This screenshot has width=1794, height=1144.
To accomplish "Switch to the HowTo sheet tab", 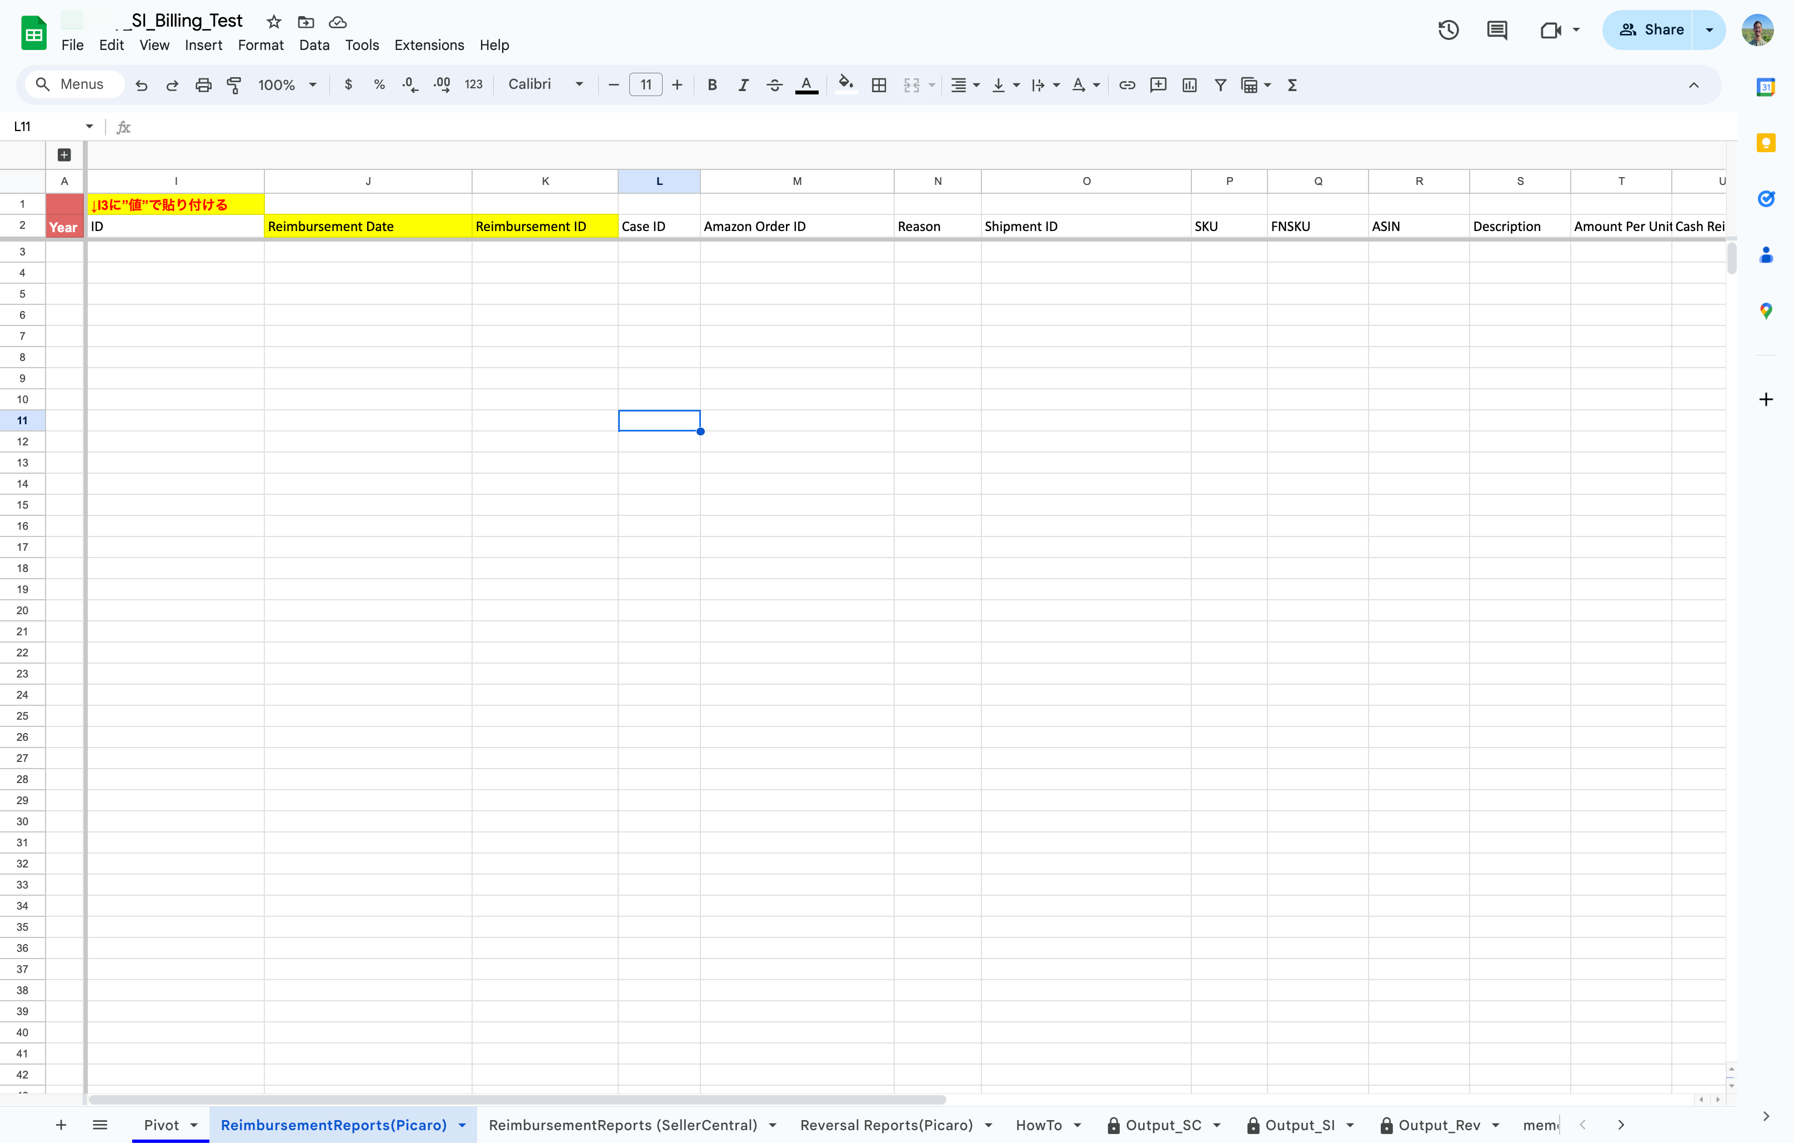I will tap(1039, 1125).
